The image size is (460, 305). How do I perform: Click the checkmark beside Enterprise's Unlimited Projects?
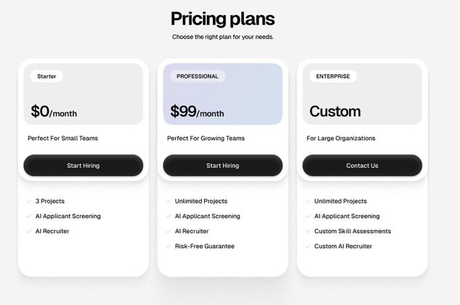308,201
